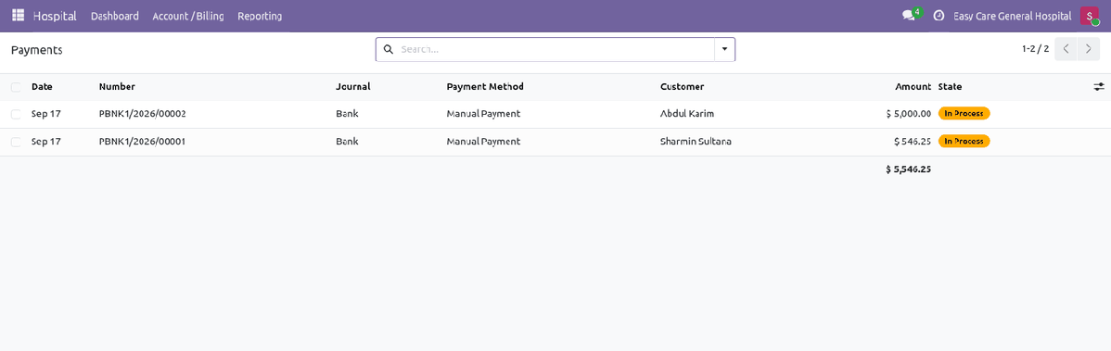Sort by Payment Method column header
1111x351 pixels.
tap(485, 86)
